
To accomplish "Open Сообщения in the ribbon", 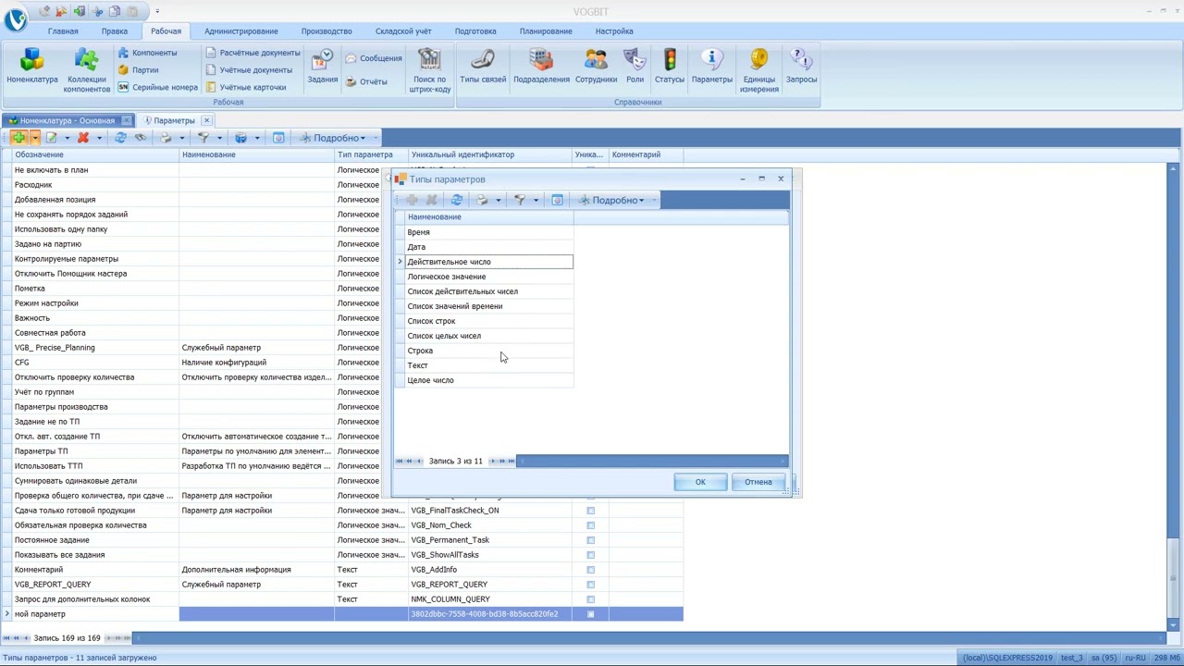I will pos(374,58).
